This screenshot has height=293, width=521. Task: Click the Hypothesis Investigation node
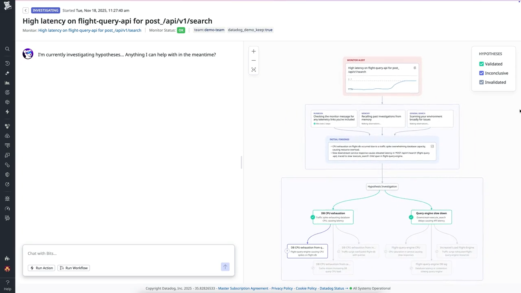point(382,186)
